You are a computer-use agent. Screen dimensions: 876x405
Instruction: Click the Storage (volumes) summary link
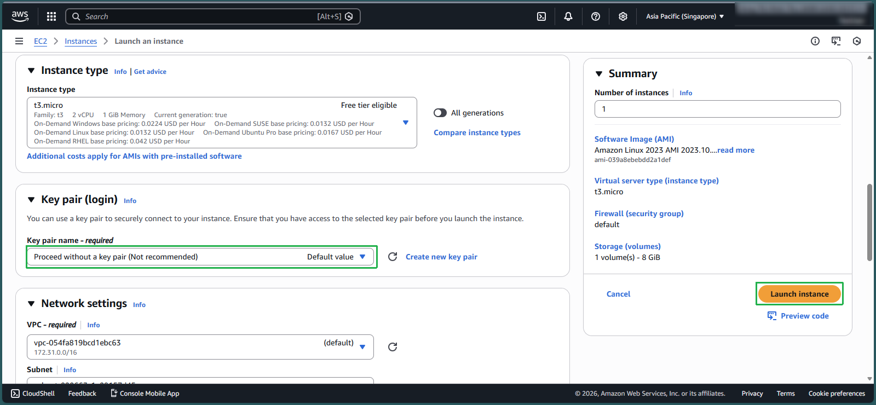(627, 246)
